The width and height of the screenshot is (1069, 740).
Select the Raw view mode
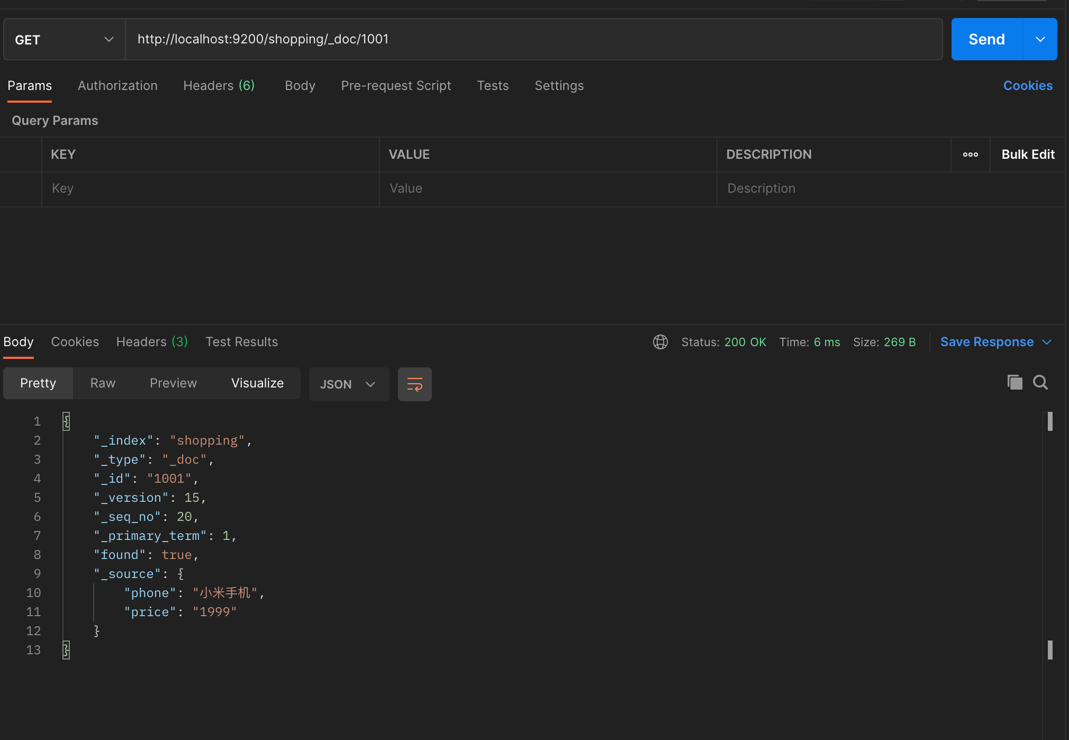(103, 383)
